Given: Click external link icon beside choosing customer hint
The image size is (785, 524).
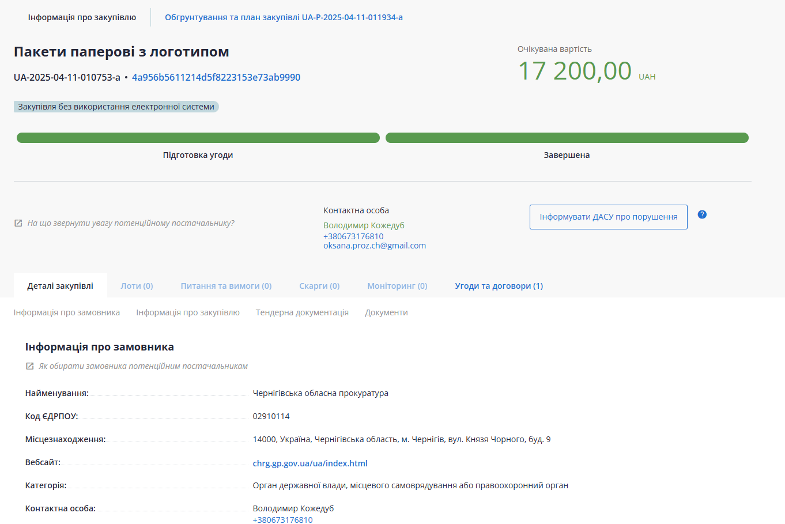Looking at the screenshot, I should (30, 366).
